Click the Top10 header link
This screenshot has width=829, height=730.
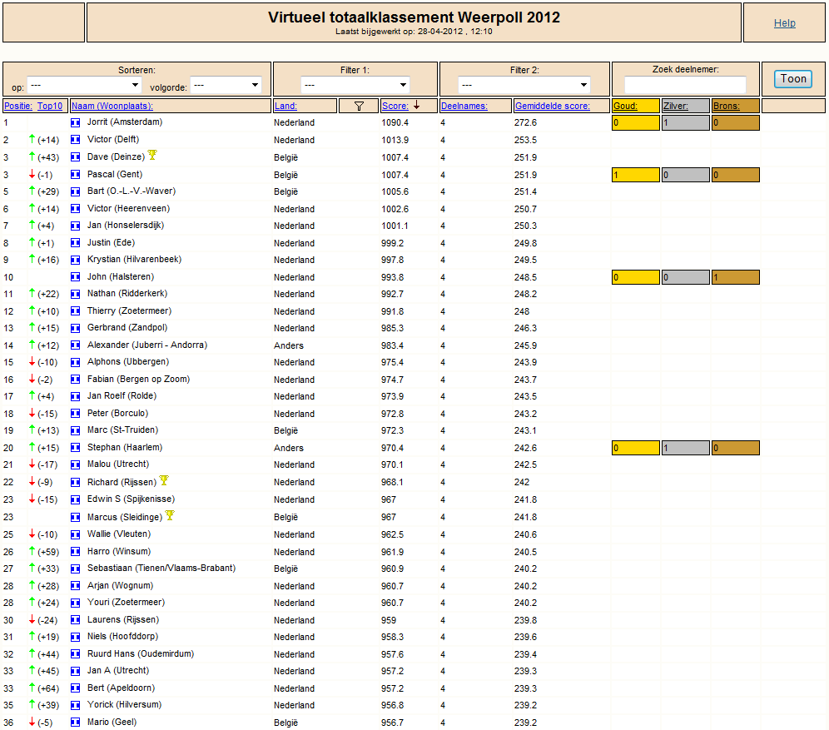coord(50,107)
